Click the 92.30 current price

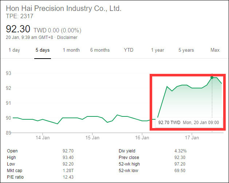18,29
